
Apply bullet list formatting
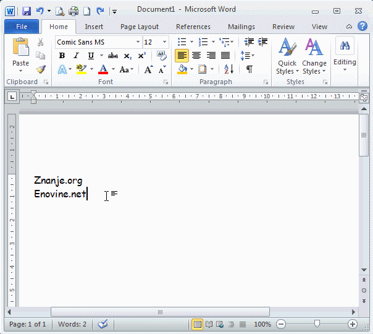(x=182, y=42)
